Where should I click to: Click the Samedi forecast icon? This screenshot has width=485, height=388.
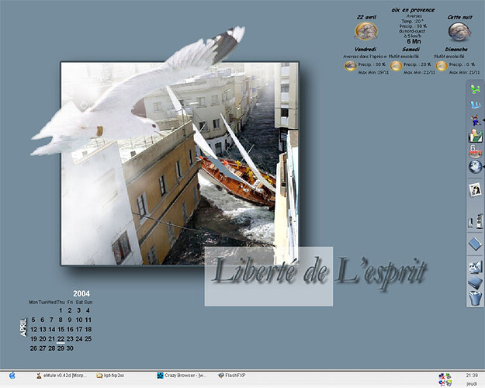pos(397,67)
